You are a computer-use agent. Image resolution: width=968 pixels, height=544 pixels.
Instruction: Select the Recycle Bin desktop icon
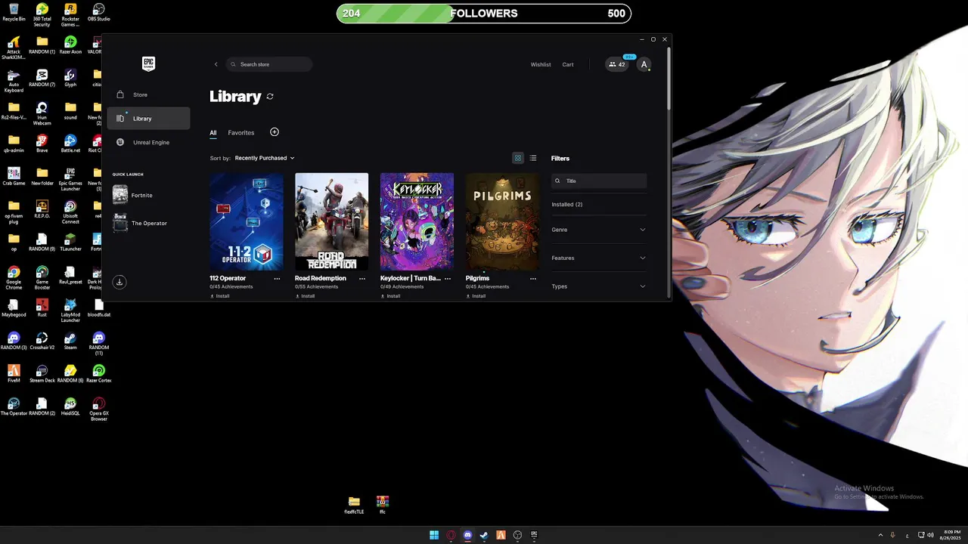pos(14,13)
